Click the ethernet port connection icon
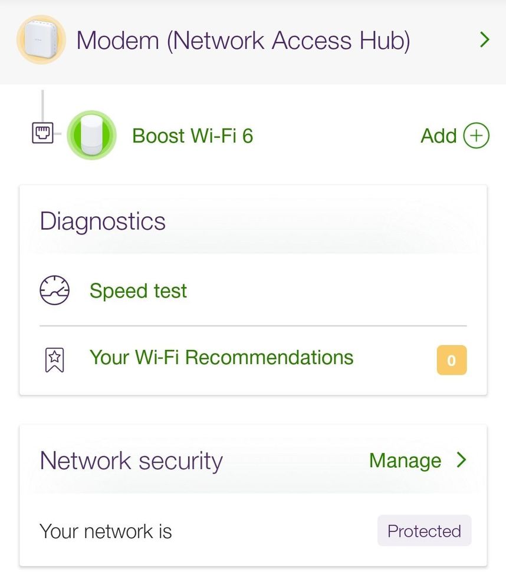The image size is (506, 588). pyautogui.click(x=41, y=134)
